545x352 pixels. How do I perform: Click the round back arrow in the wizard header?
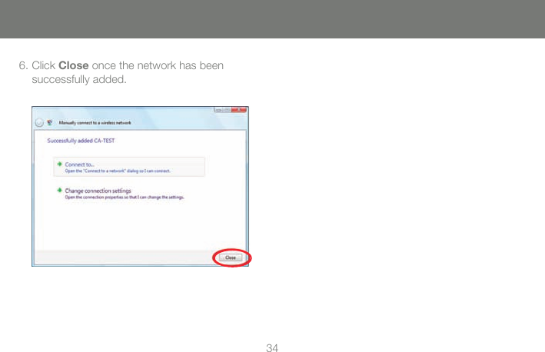coord(39,123)
